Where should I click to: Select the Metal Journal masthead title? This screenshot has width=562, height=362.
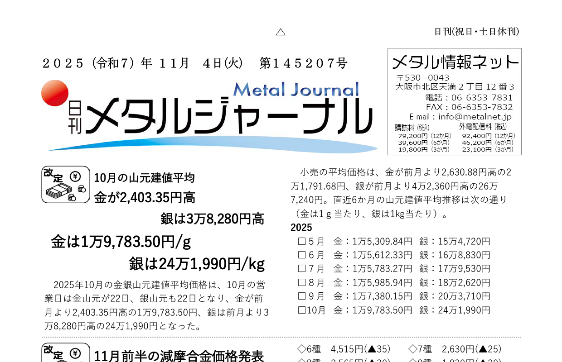click(x=298, y=90)
